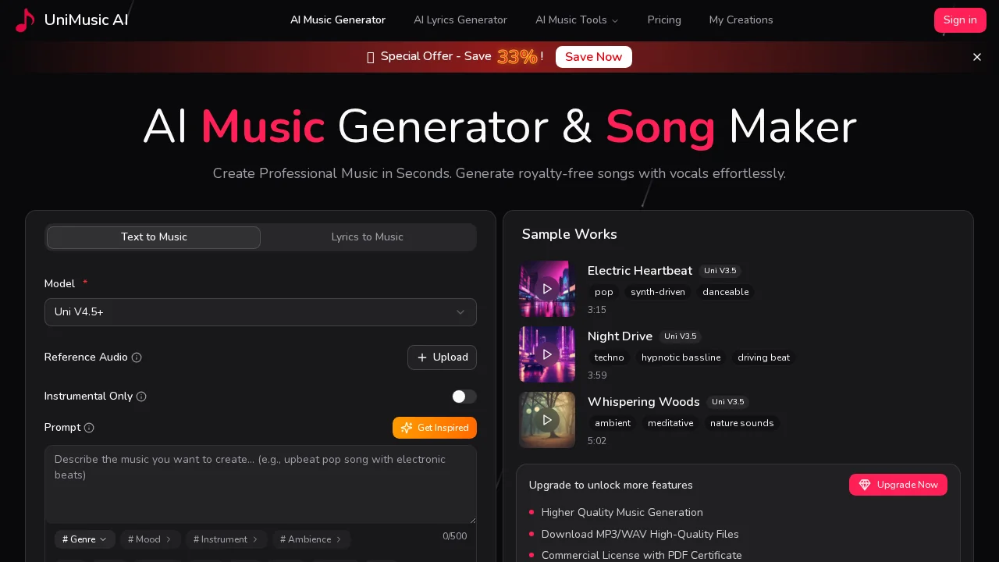This screenshot has width=999, height=562.
Task: Play the Night Drive sample track
Action: (x=546, y=354)
